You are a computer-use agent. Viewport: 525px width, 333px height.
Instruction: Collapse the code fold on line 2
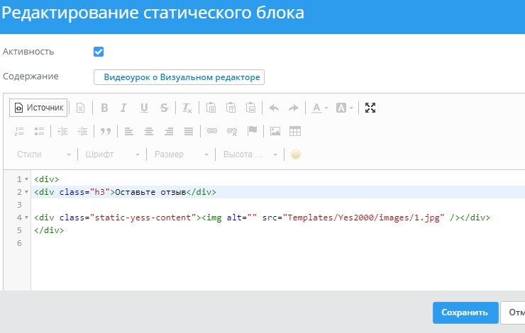[x=27, y=192]
